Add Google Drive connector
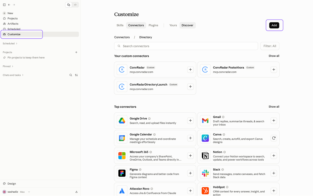Image resolution: width=313 pixels, height=196 pixels. point(190,120)
